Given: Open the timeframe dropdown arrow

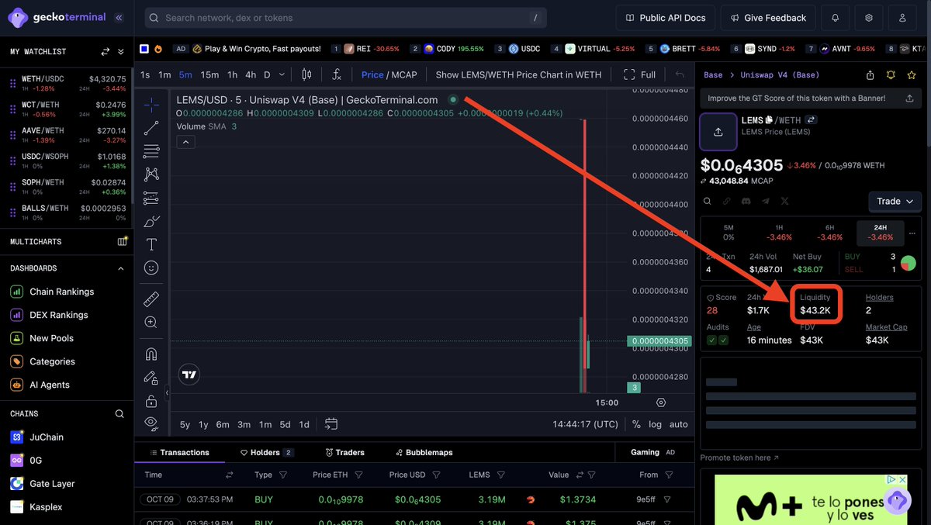Looking at the screenshot, I should coord(282,74).
